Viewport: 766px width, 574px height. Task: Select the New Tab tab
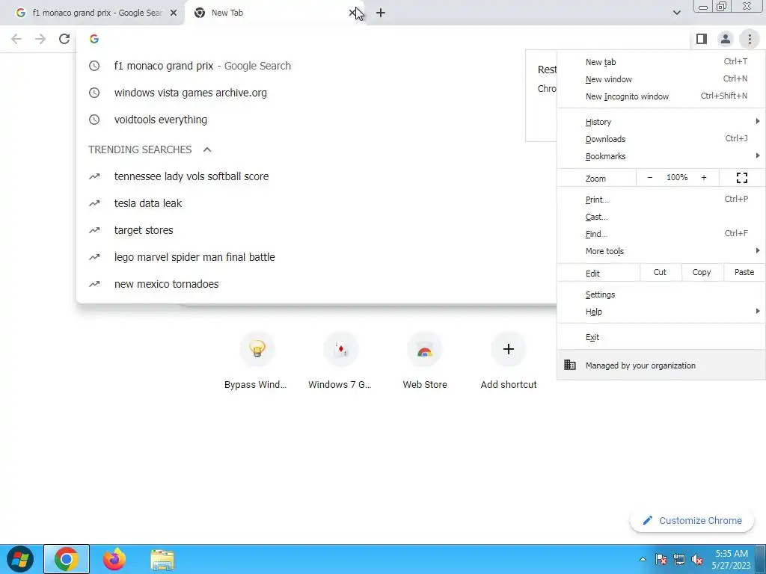[274, 13]
